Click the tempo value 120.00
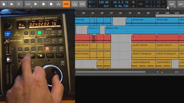184x103 pixels. point(104,2)
